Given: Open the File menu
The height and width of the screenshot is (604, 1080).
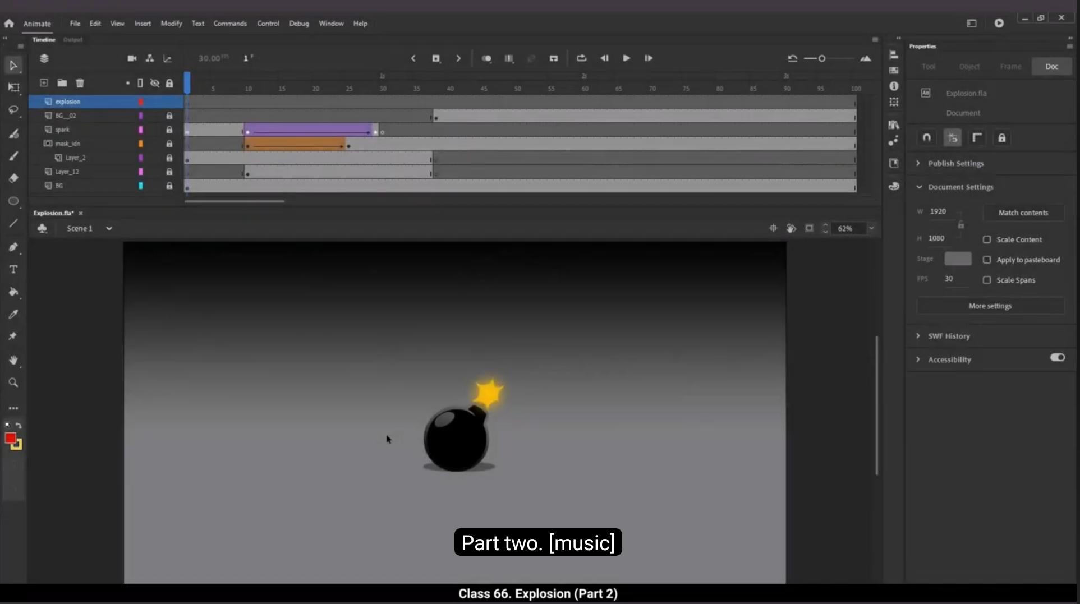Looking at the screenshot, I should coord(75,24).
